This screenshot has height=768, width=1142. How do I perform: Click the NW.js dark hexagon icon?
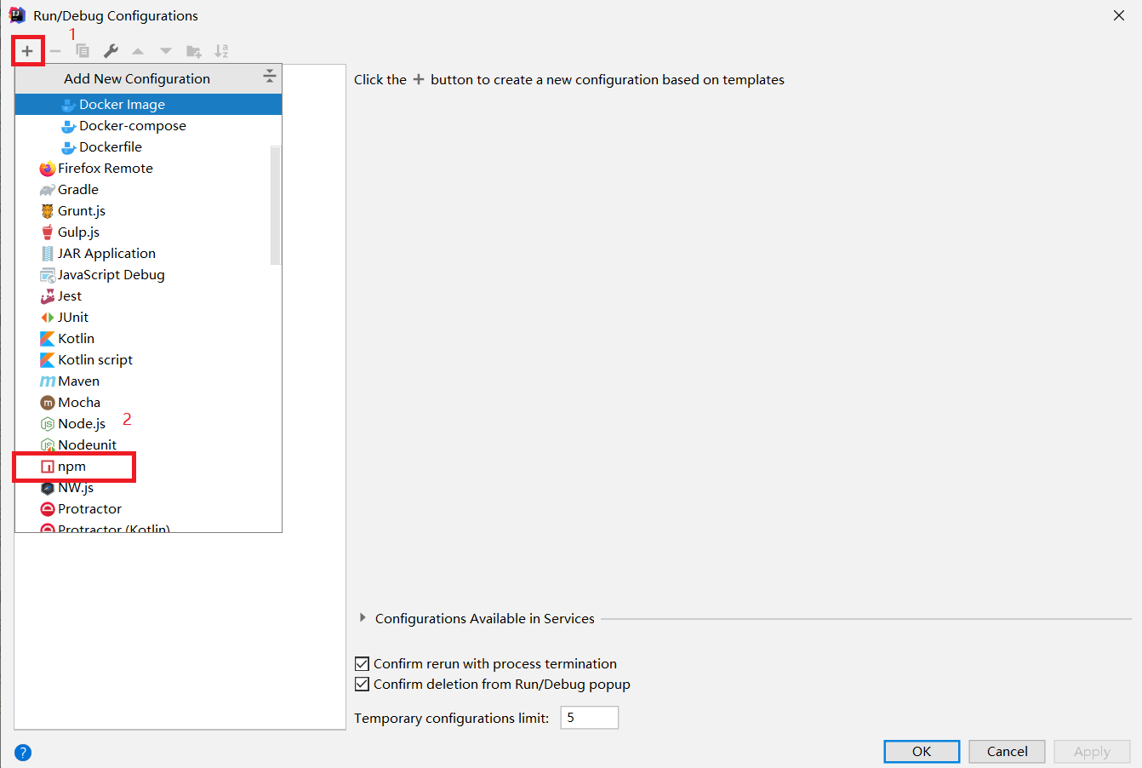[x=48, y=488]
